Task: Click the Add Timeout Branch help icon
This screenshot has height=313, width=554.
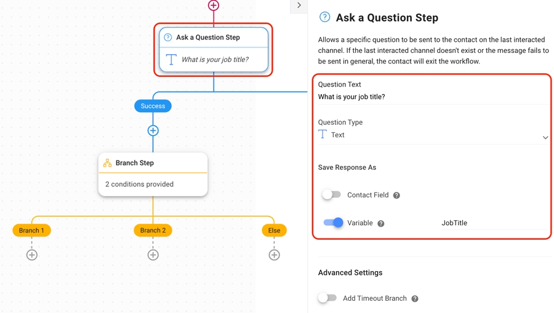Action: (x=415, y=299)
